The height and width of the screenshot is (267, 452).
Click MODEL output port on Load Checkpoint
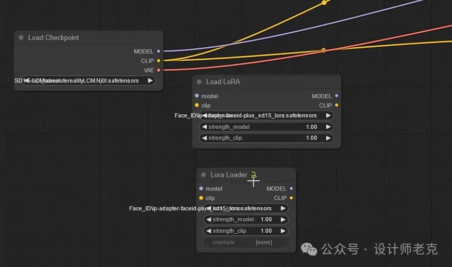coord(158,51)
